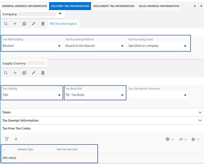This screenshot has height=164, width=204.
Task: Switch to General Address Information tab
Action: [25, 6]
